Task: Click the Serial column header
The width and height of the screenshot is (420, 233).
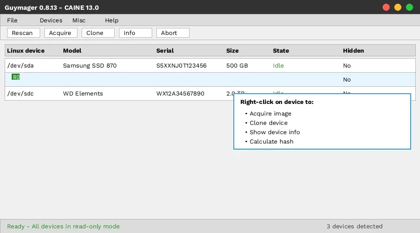Action: [165, 51]
